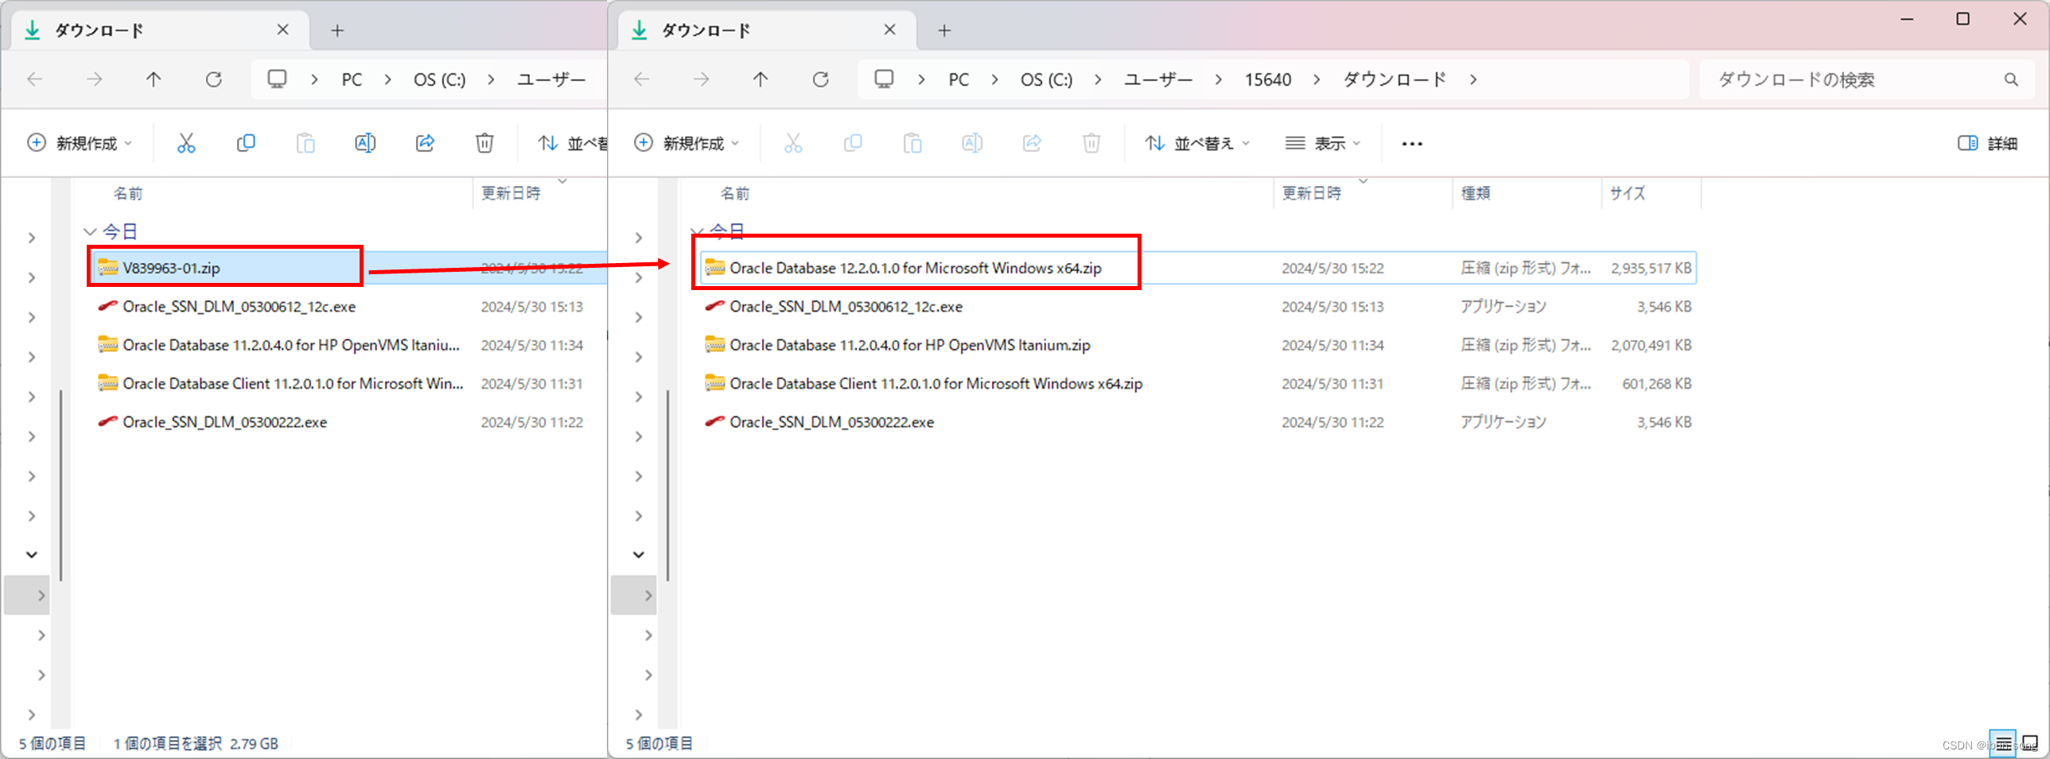This screenshot has height=759, width=2050.
Task: Go back in left window navigation
Action: (x=35, y=79)
